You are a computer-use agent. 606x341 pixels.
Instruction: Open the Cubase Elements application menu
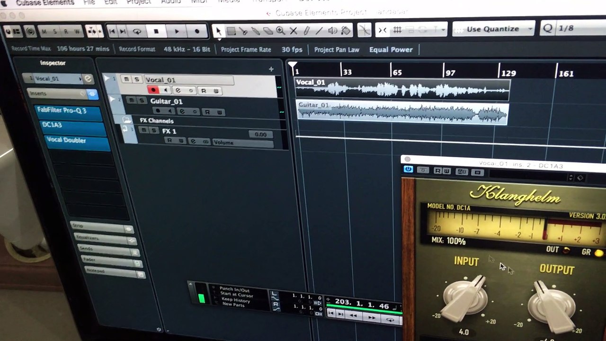(x=45, y=2)
